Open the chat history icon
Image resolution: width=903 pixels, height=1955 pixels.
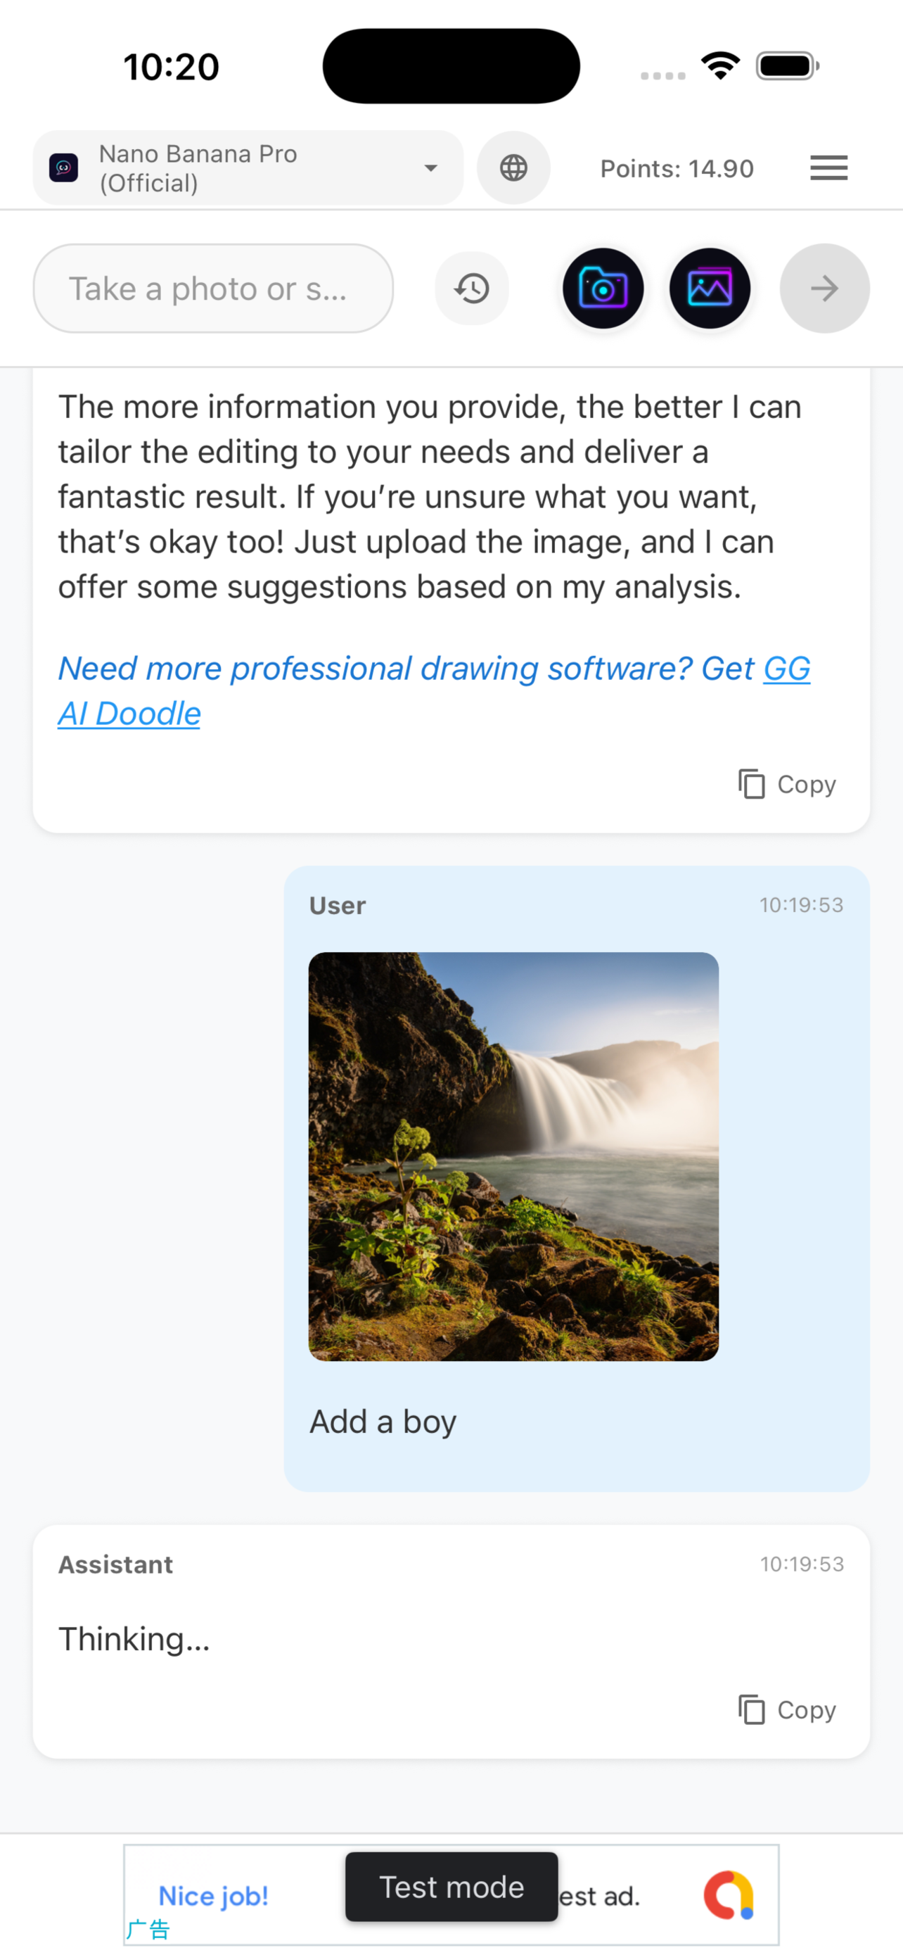[x=472, y=289]
